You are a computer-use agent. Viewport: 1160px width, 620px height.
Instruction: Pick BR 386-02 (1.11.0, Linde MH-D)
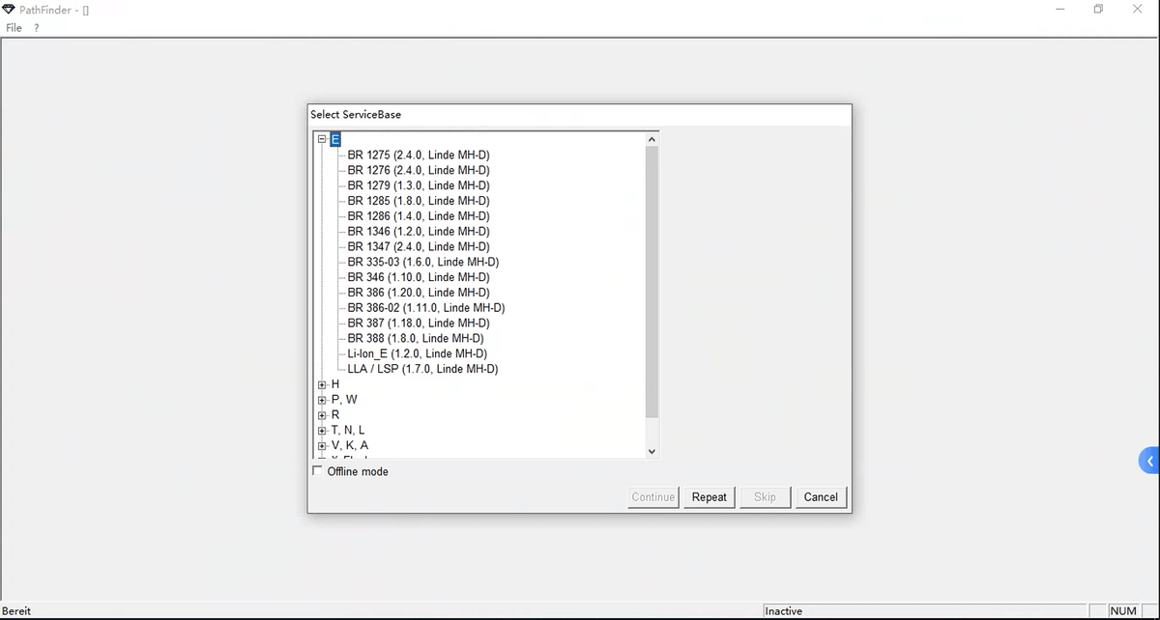click(x=425, y=308)
